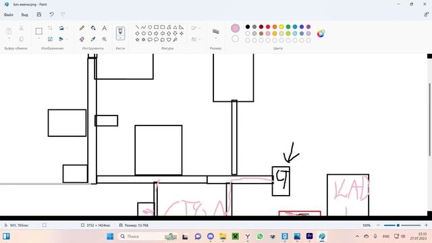Open the Файл menu
Viewport: 432px width, 243px height.
(9, 15)
